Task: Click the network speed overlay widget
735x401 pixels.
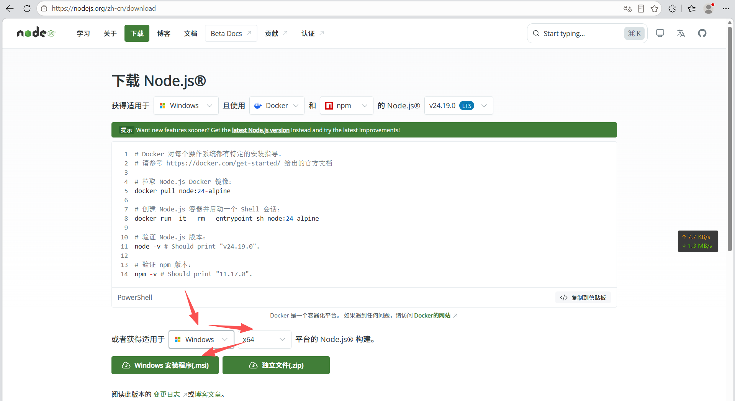Action: point(698,241)
